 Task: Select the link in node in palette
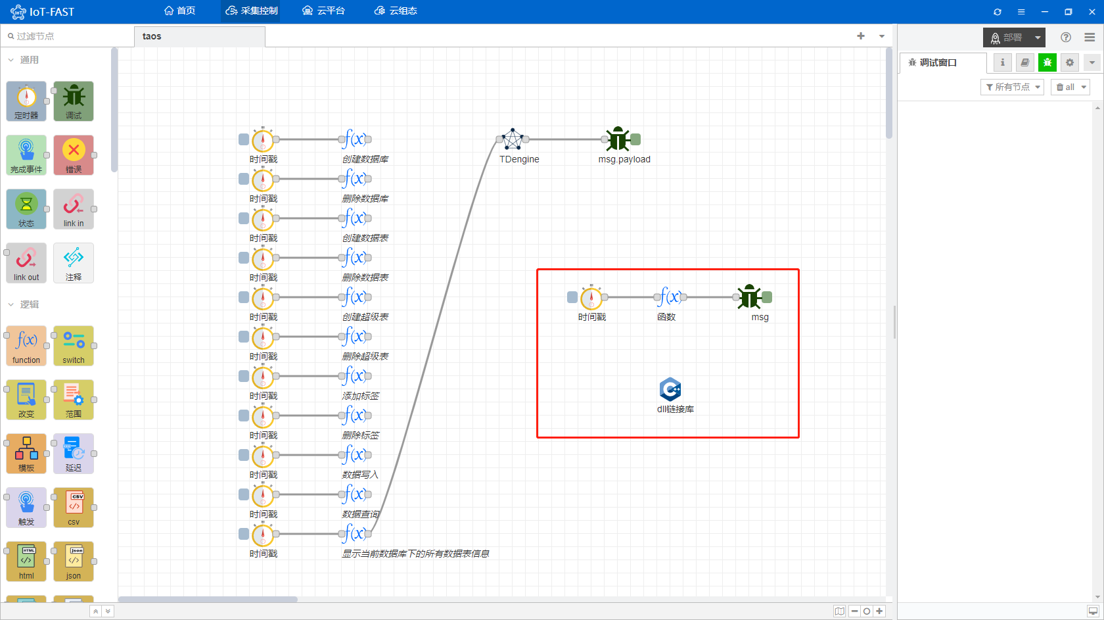coord(74,209)
